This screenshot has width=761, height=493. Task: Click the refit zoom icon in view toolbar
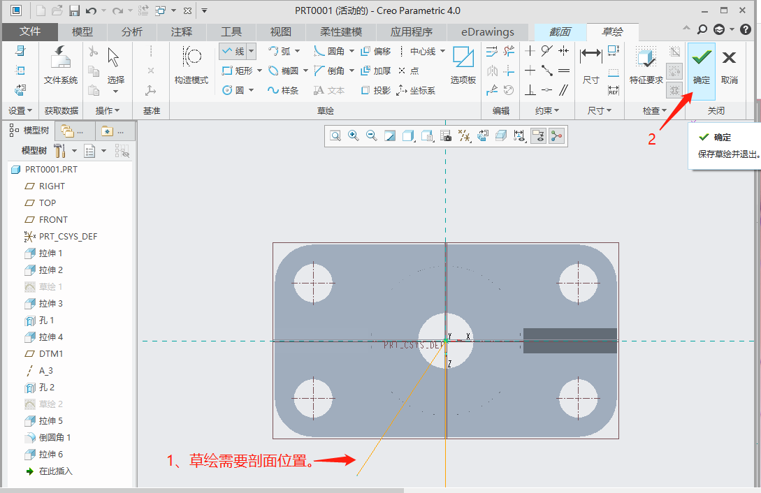tap(335, 135)
